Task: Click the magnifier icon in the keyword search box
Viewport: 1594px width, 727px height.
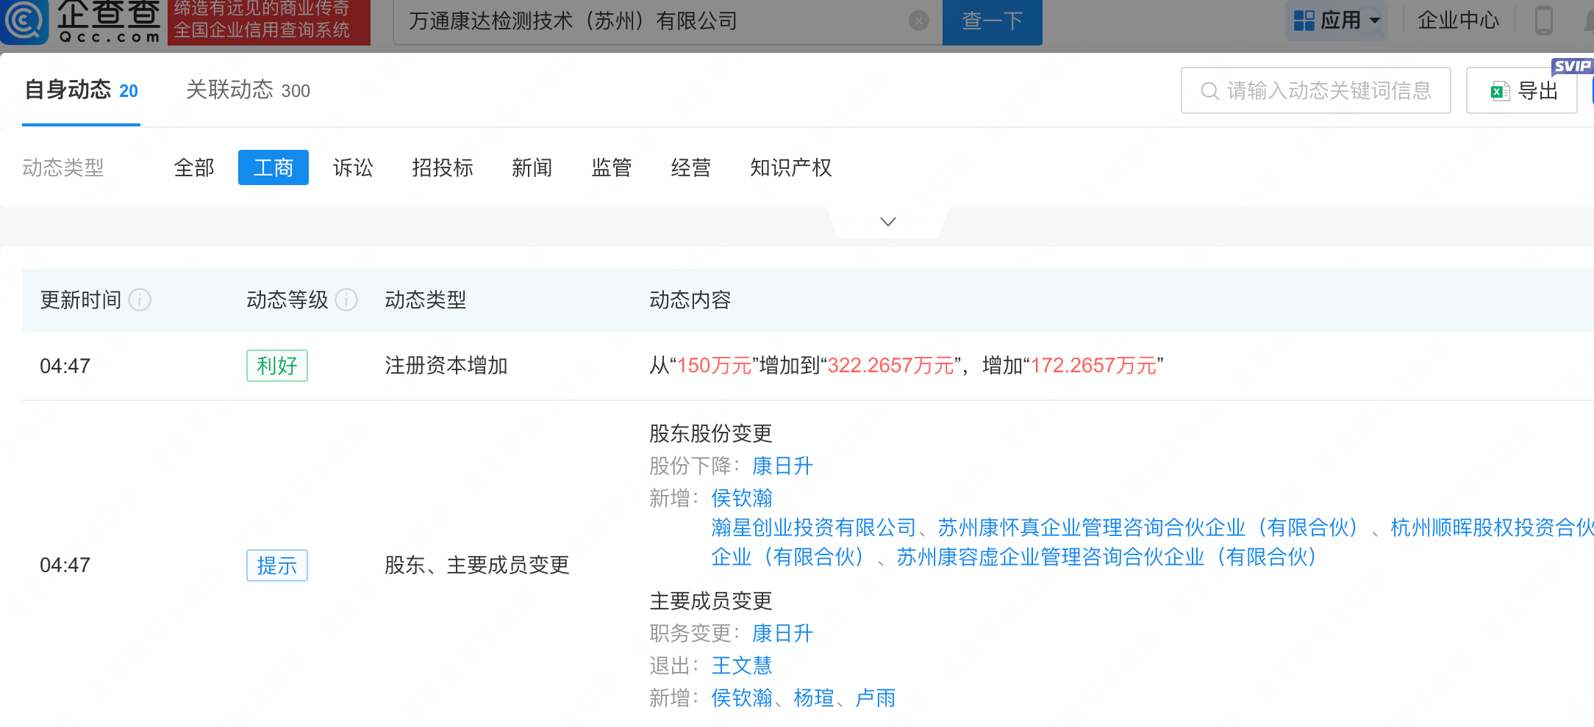Action: pyautogui.click(x=1209, y=90)
